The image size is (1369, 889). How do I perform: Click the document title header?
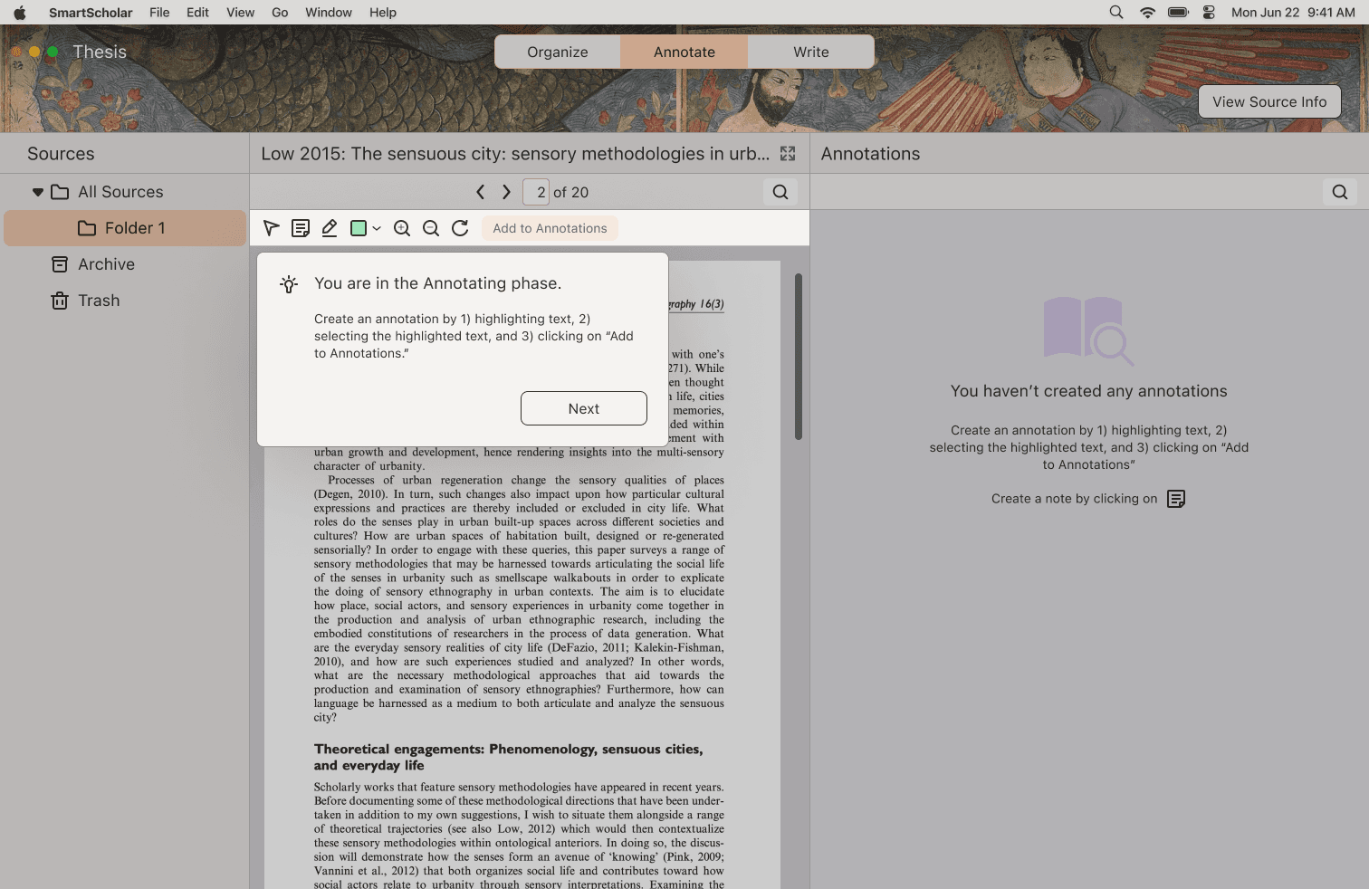(x=515, y=154)
